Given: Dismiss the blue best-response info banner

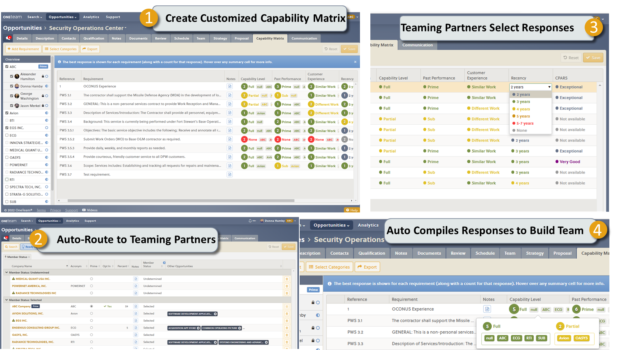Looking at the screenshot, I should [x=355, y=62].
